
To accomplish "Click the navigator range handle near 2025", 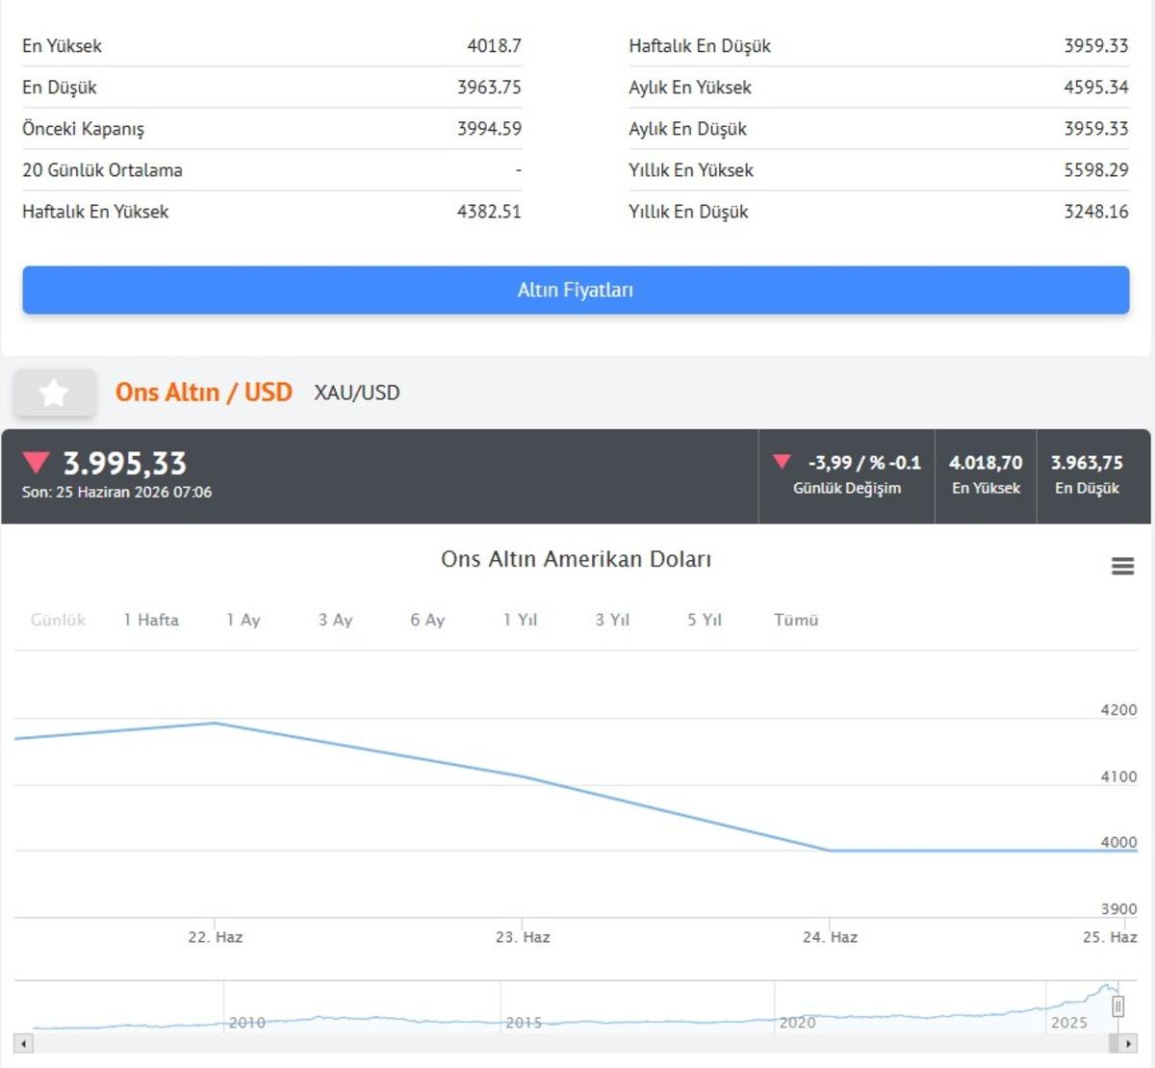I will pos(1117,1006).
